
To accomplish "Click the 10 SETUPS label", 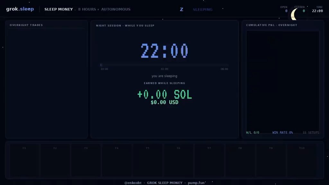I will pos(311,133).
